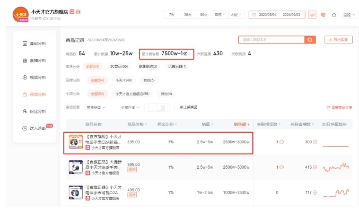359x210 pixels.
Task: Open 视频分析 in the sidebar
Action: point(34,77)
